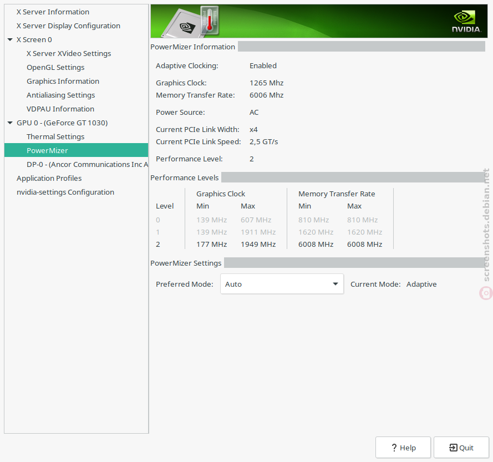Open Application Profiles

click(x=49, y=178)
